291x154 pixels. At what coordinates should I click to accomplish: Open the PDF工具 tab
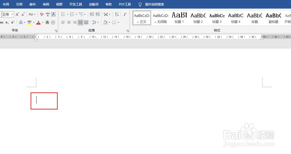[x=125, y=4]
